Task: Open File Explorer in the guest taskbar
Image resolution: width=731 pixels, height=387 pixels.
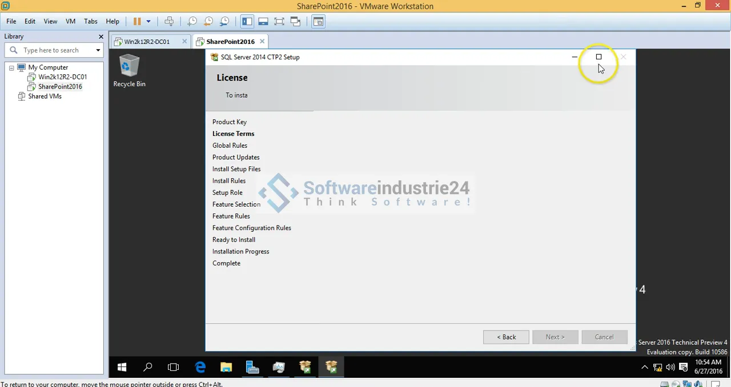Action: [226, 367]
